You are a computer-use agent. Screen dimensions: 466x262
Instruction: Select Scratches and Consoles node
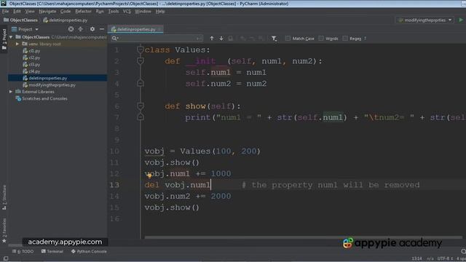(x=42, y=98)
